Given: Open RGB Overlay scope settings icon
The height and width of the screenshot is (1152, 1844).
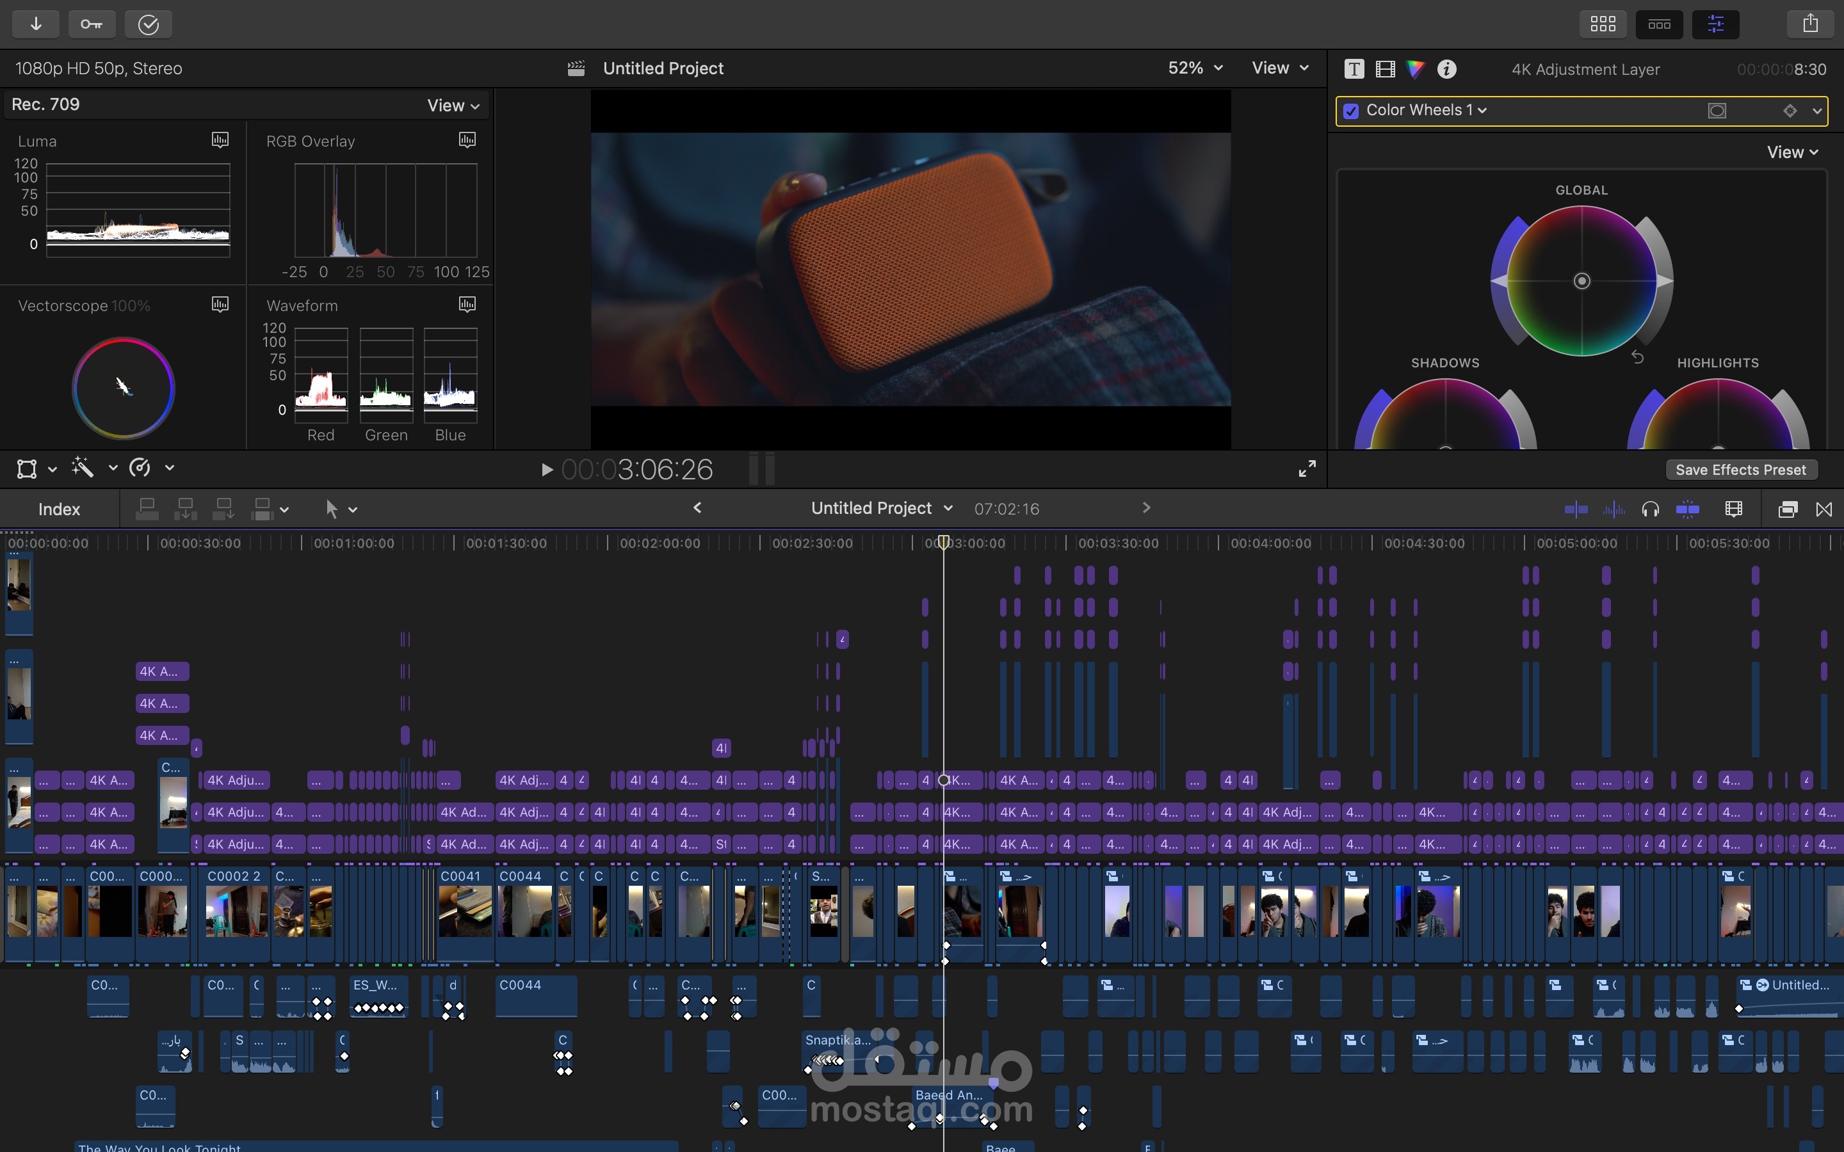Looking at the screenshot, I should tap(467, 140).
